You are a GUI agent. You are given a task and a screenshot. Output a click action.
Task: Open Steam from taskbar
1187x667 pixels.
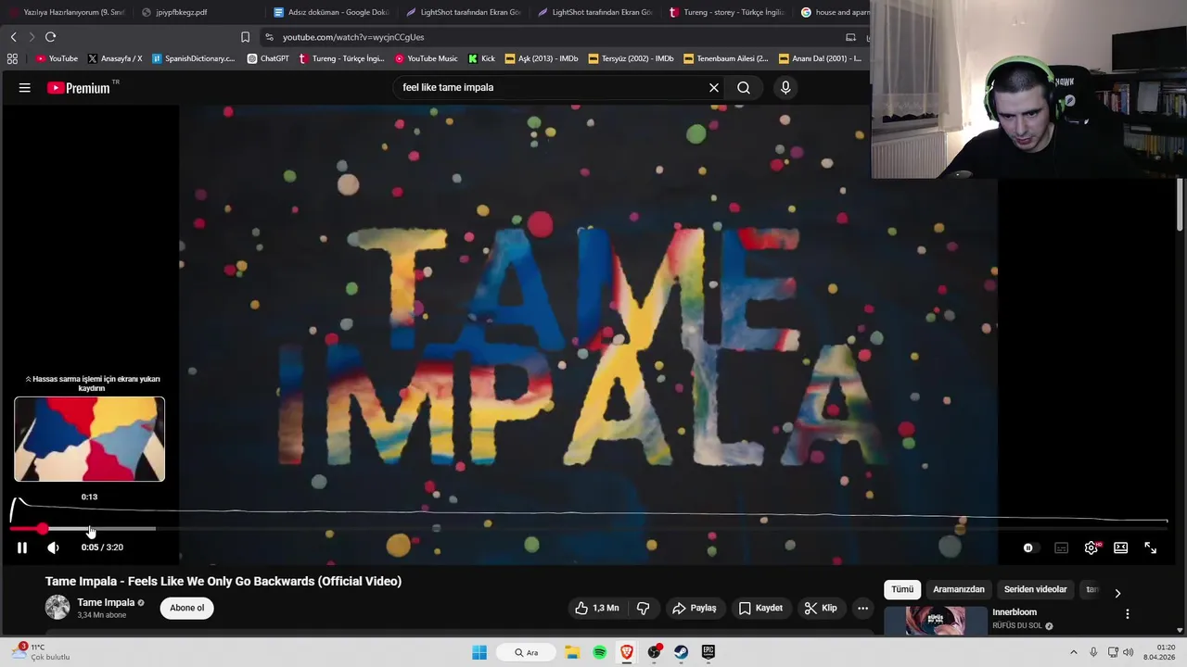click(682, 652)
